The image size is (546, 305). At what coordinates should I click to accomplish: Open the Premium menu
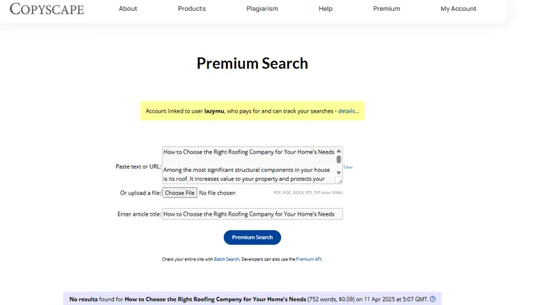coord(386,9)
